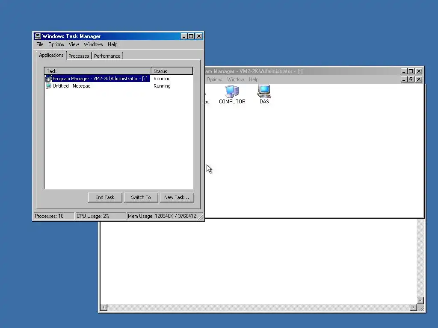Open the COMPUTOR icon in Program Manager
Screen dimensions: 438x328
coord(232,94)
